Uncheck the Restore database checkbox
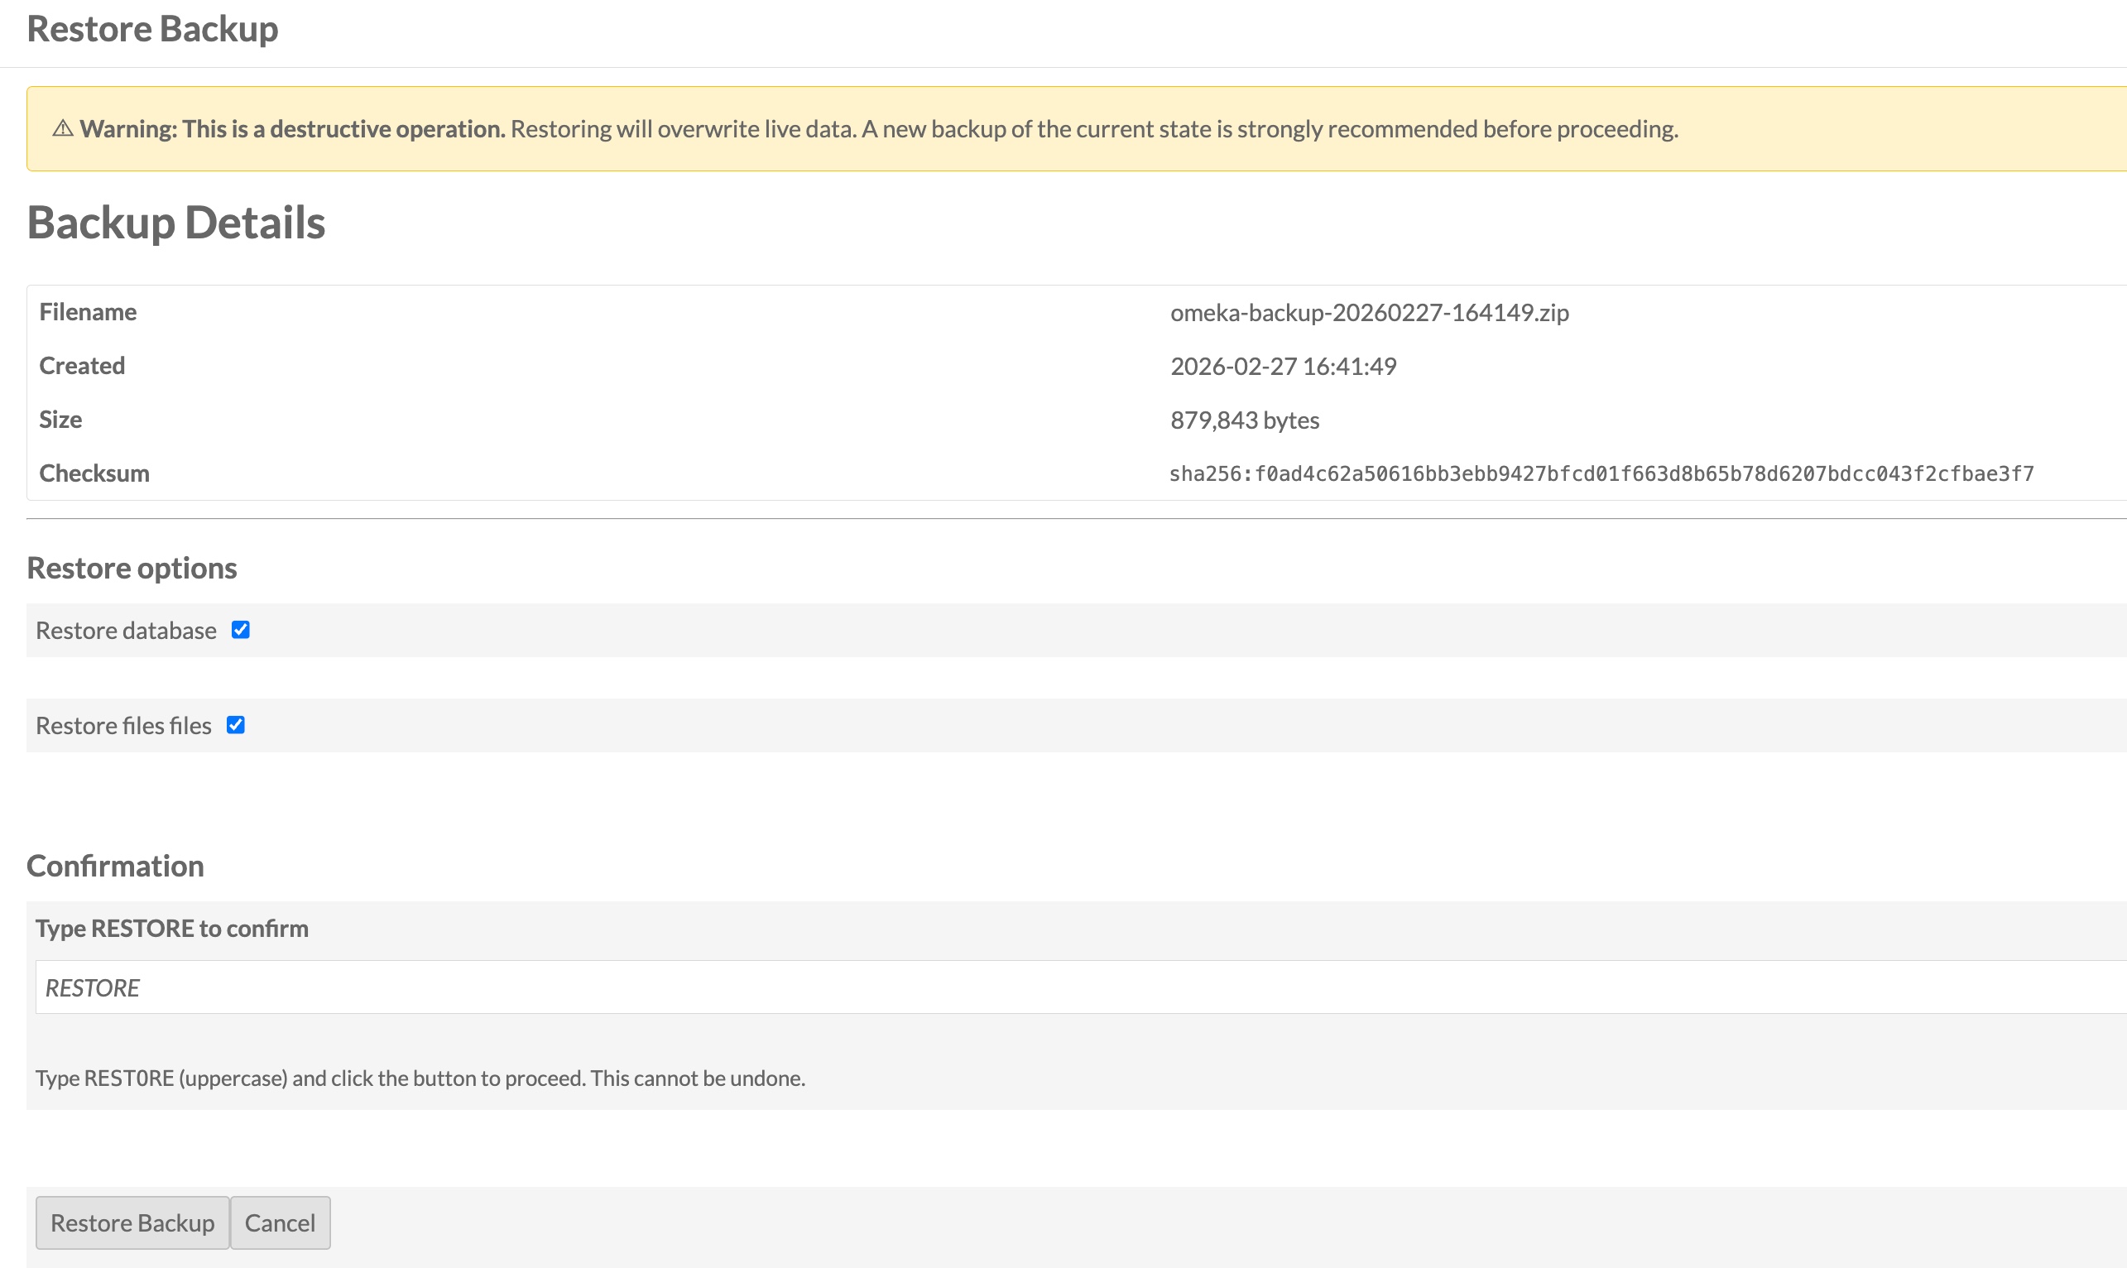Screen dimensions: 2127x1268 click(x=241, y=630)
